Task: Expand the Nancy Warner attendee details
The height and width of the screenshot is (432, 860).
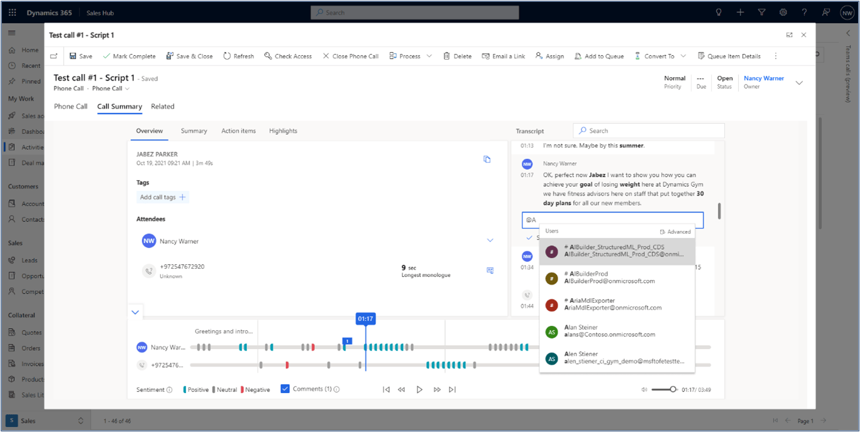Action: 490,240
